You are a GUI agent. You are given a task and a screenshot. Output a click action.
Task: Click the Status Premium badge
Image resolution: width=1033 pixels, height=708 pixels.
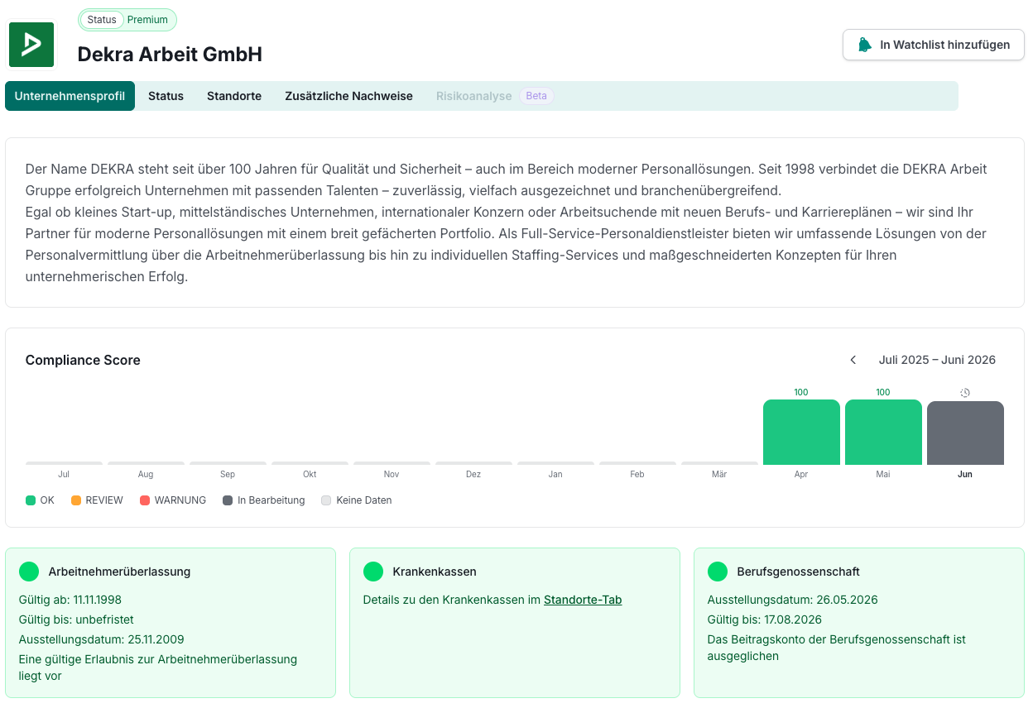tap(127, 20)
